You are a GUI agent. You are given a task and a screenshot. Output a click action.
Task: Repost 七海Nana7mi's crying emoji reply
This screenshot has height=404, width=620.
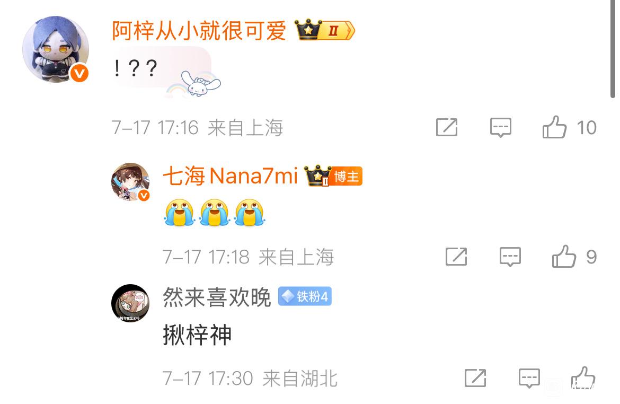pyautogui.click(x=456, y=257)
